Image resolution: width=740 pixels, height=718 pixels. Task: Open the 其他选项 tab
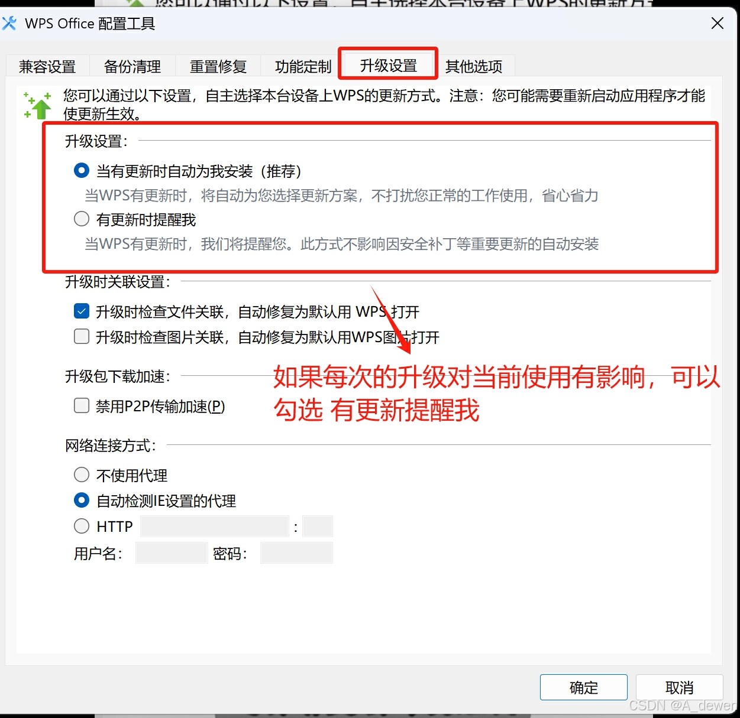[x=474, y=67]
